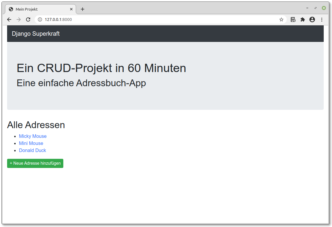Open the user profile avatar icon
332x227 pixels.
(x=312, y=20)
